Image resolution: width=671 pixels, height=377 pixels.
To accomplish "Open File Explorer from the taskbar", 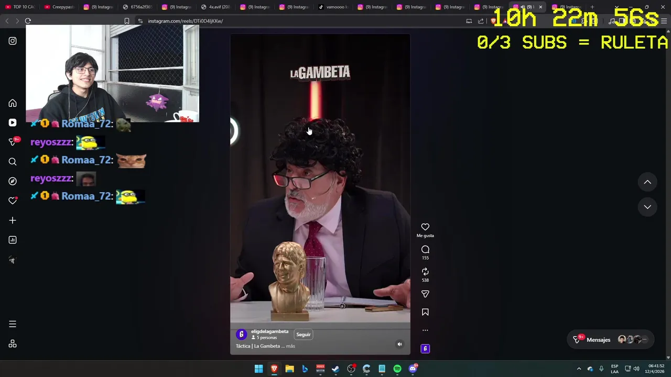I will (289, 369).
